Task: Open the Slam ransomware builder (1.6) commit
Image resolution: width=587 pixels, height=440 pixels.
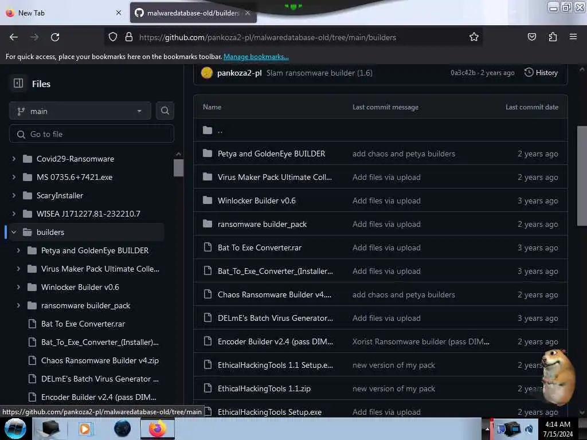Action: coord(319,73)
